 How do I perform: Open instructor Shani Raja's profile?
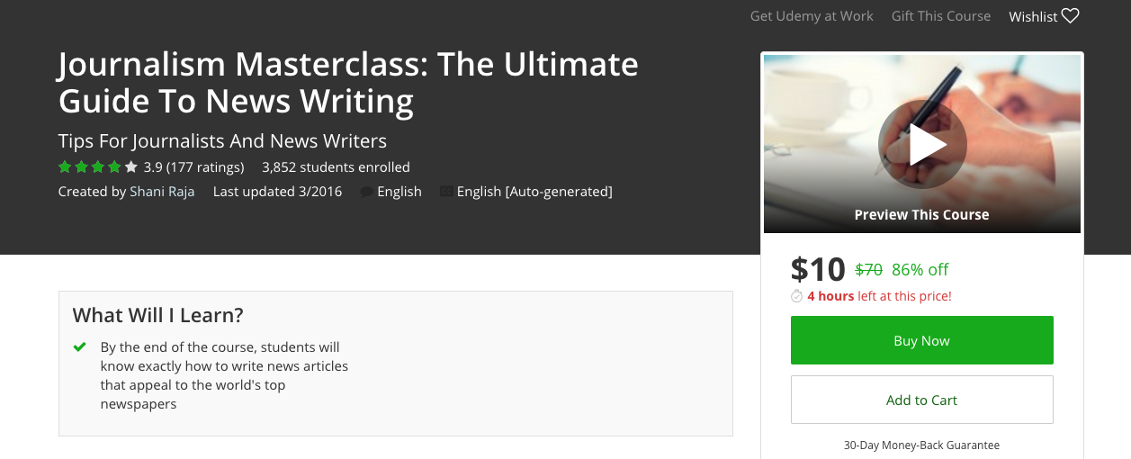(x=162, y=191)
